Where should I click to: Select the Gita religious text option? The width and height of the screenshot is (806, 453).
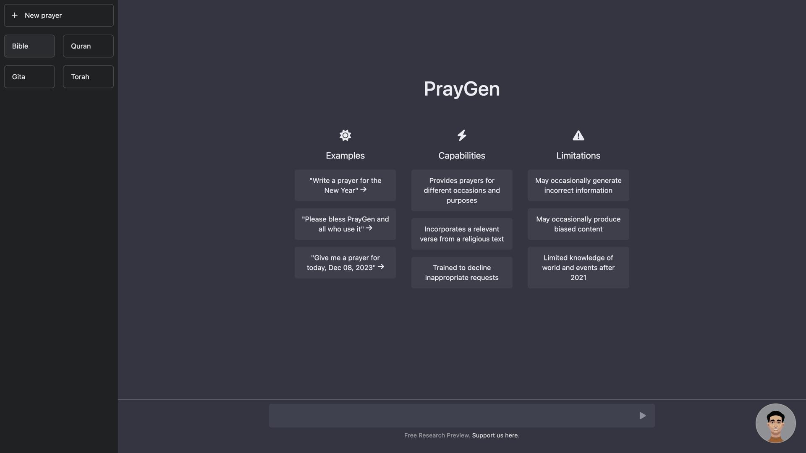click(x=29, y=77)
